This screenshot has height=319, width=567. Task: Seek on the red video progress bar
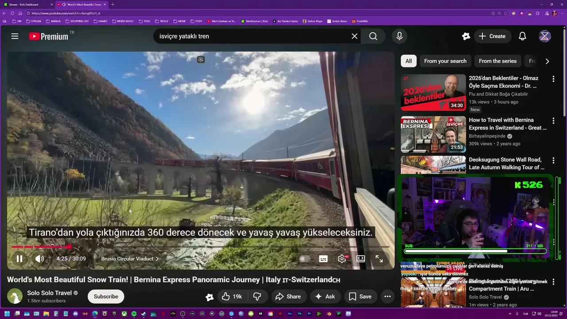click(x=201, y=247)
